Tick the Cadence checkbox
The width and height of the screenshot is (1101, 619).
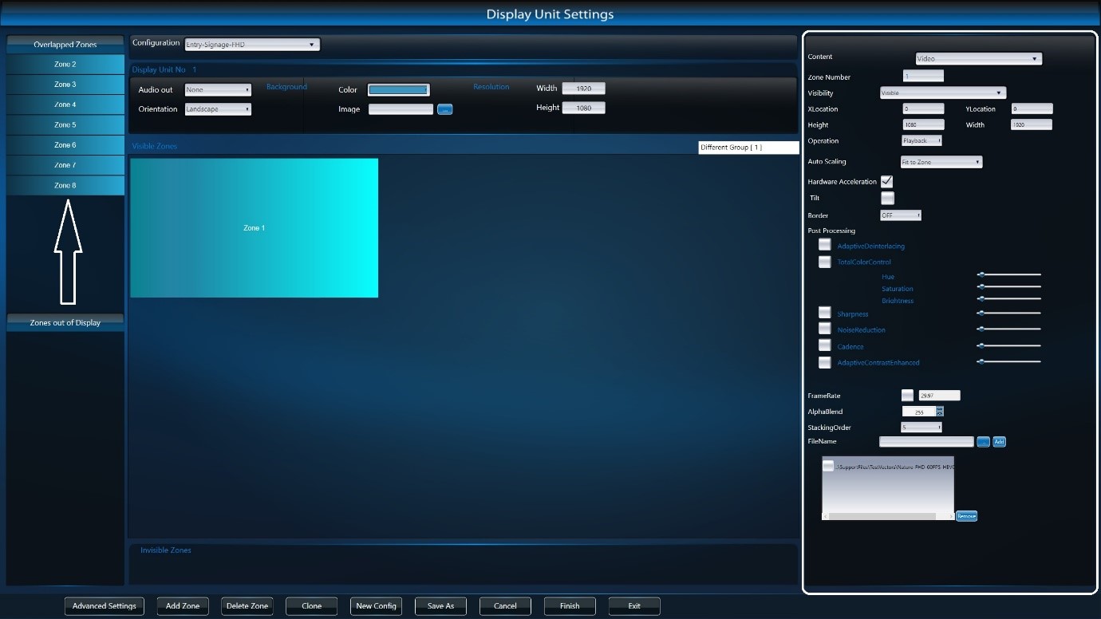pos(824,345)
